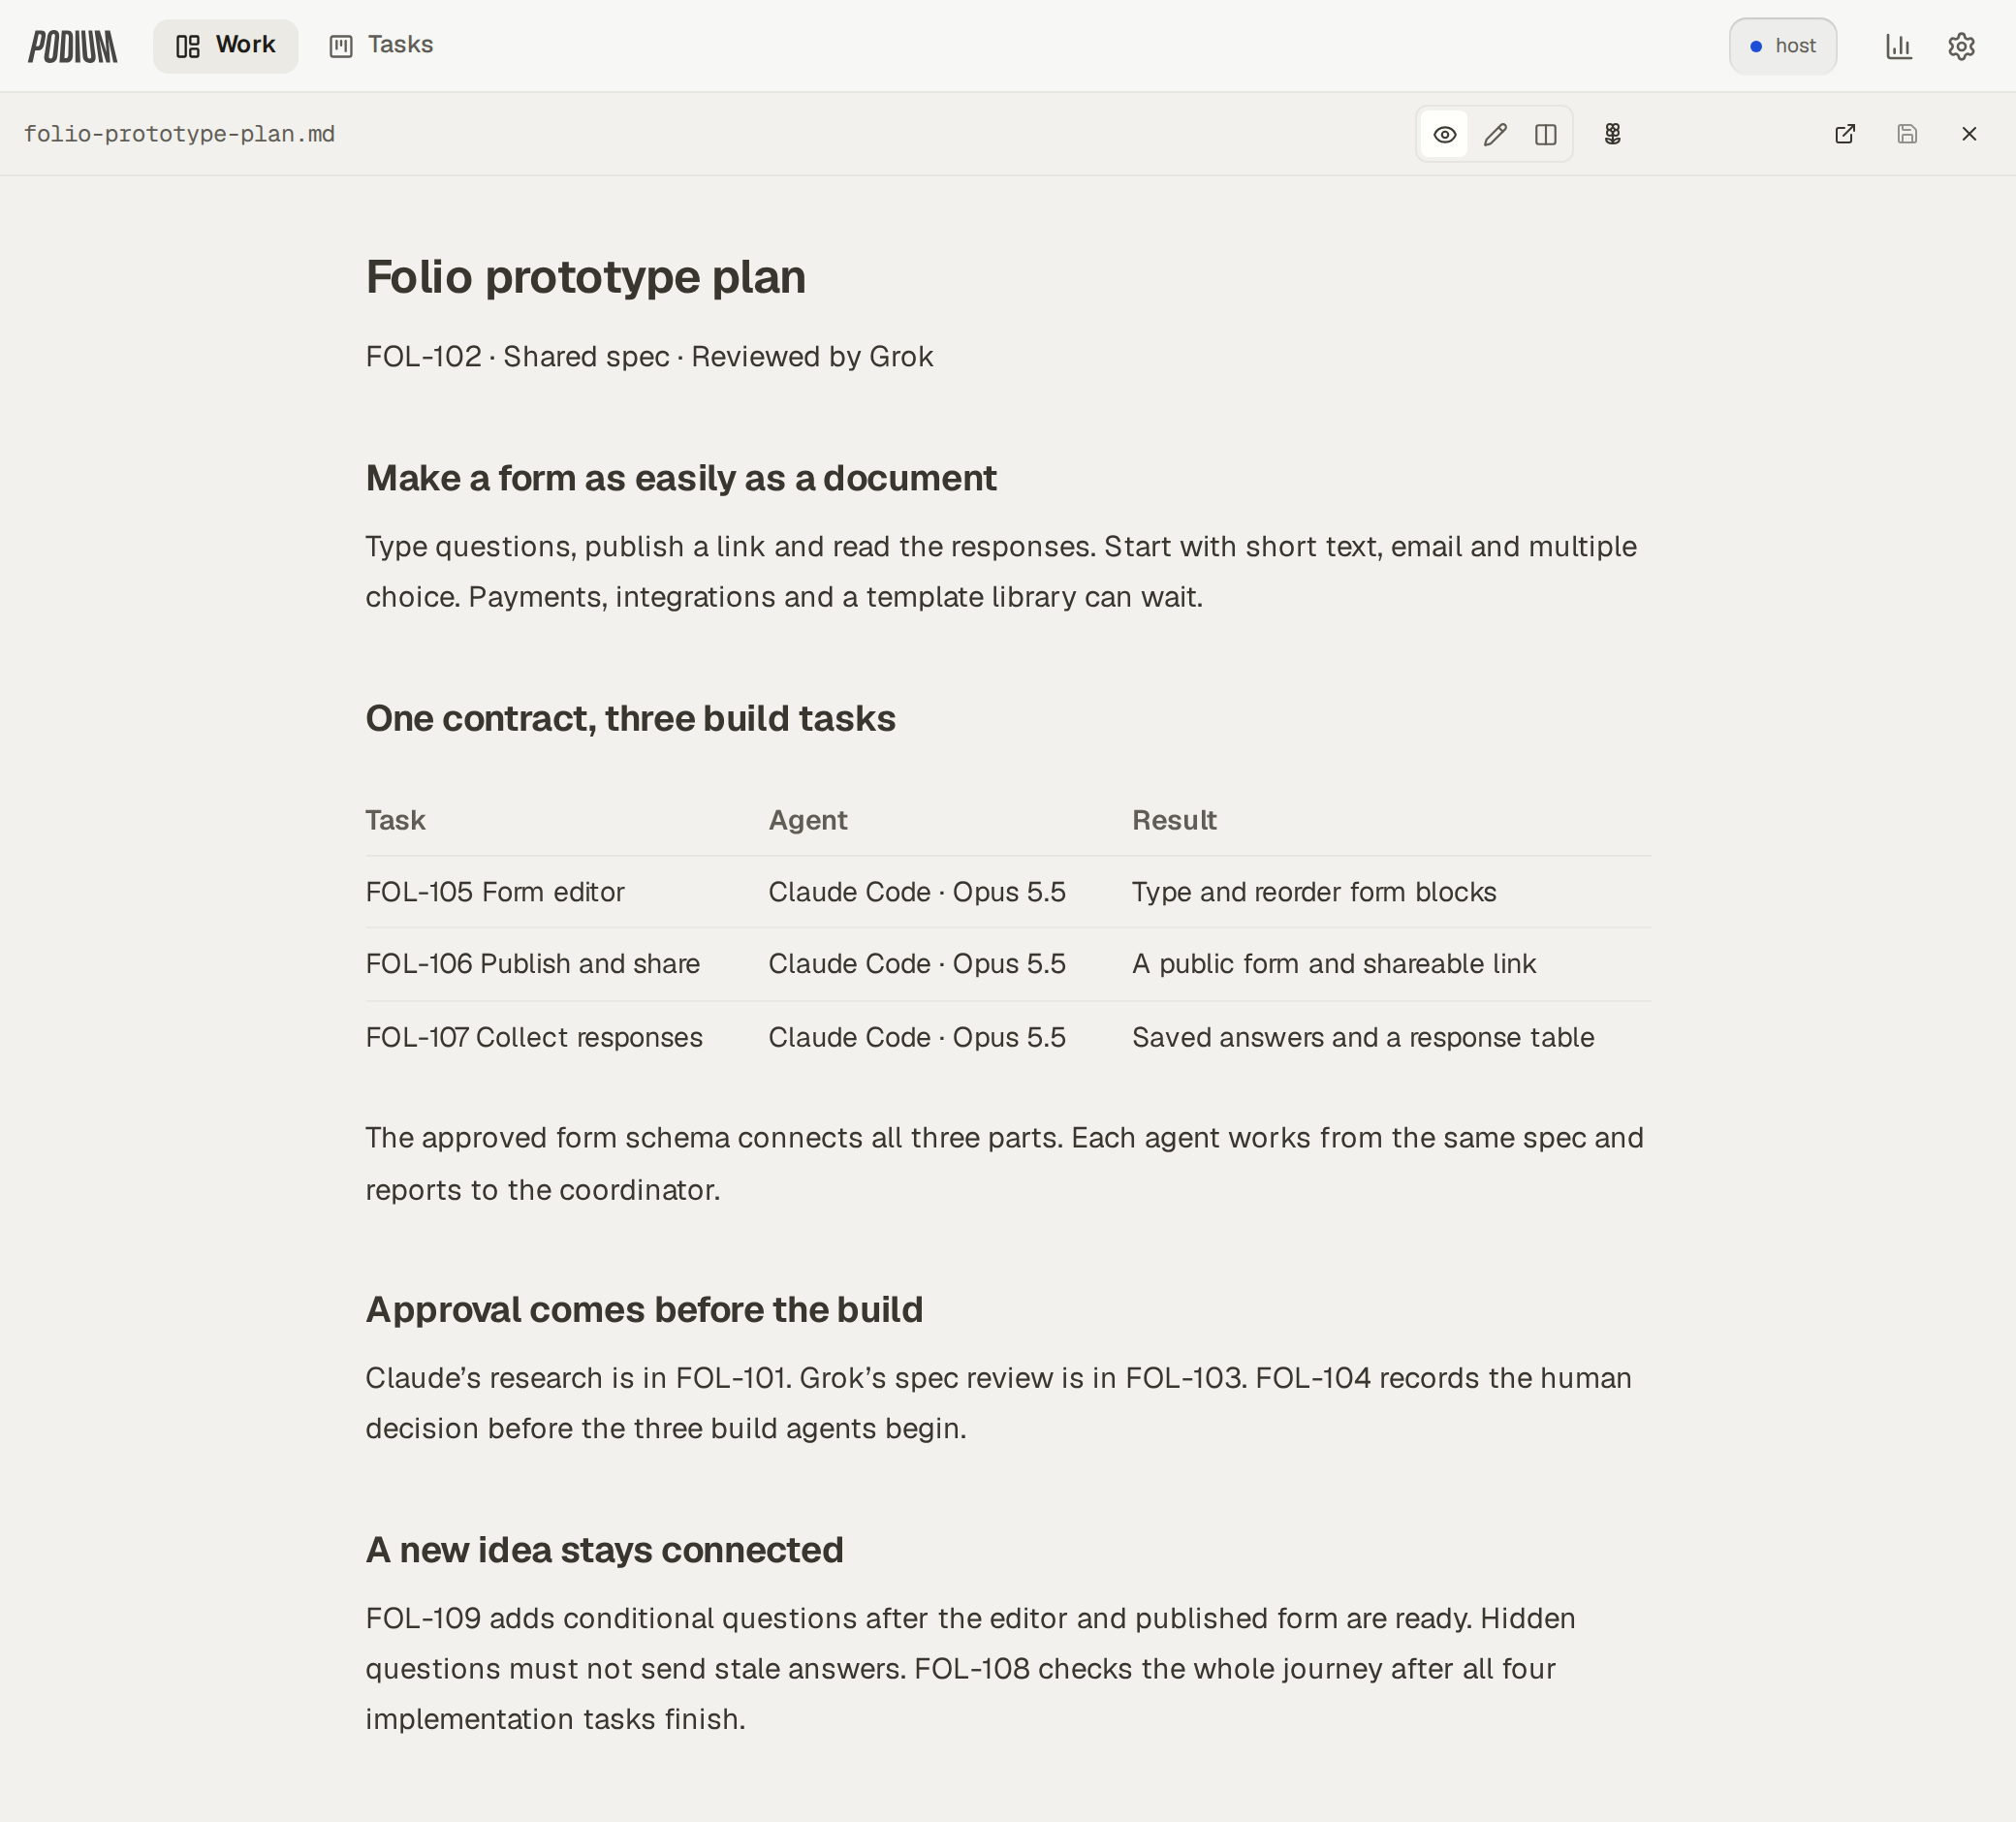Switch to edit mode pencil icon
Viewport: 2016px width, 1822px height.
1495,134
